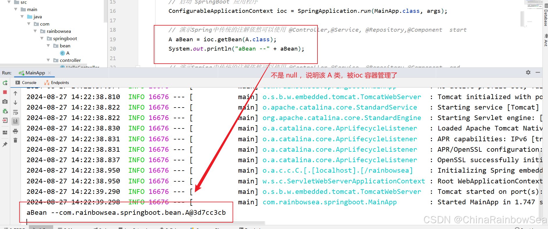Click the org.apache.catalina.core.StandardEngine logger link
Screen dimensions: 548x229
tap(342, 118)
